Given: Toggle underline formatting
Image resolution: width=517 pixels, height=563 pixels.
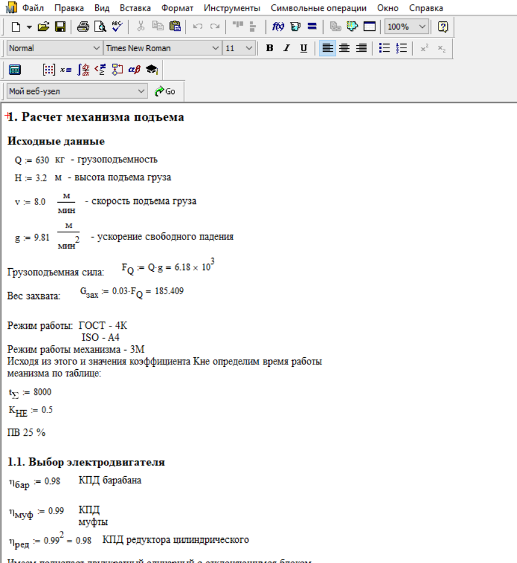Looking at the screenshot, I should [x=303, y=48].
